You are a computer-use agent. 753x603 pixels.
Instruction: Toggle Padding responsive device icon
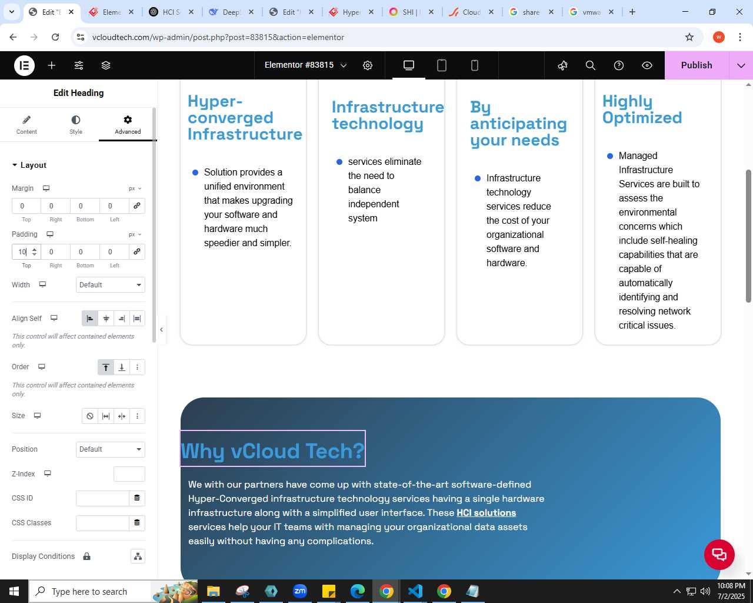50,234
